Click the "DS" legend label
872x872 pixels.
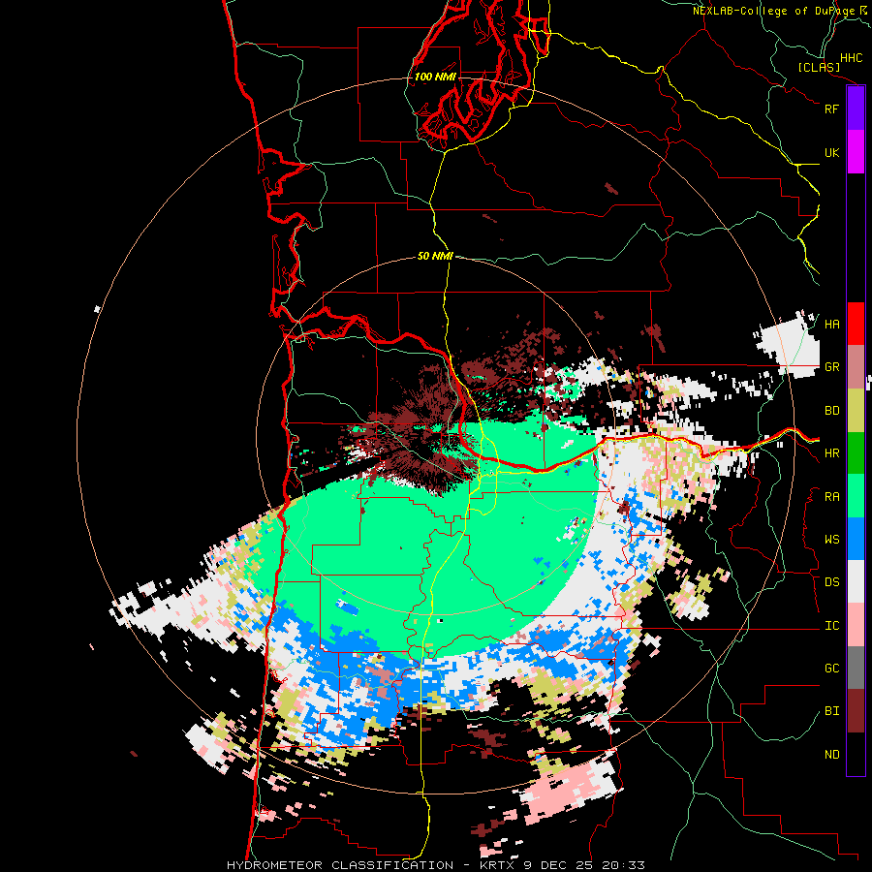[x=831, y=582]
